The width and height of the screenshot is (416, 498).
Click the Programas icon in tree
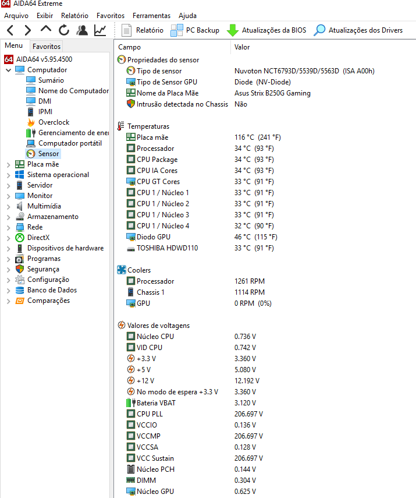click(20, 259)
